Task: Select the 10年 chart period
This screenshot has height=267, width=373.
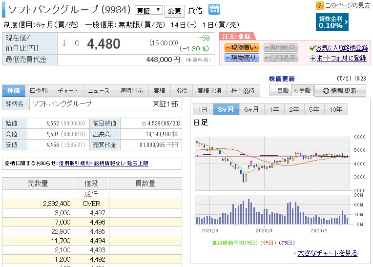Action: 336,109
